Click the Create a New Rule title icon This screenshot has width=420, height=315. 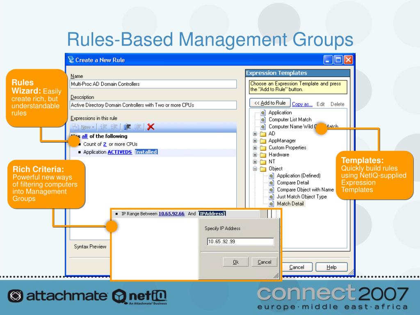tap(71, 59)
